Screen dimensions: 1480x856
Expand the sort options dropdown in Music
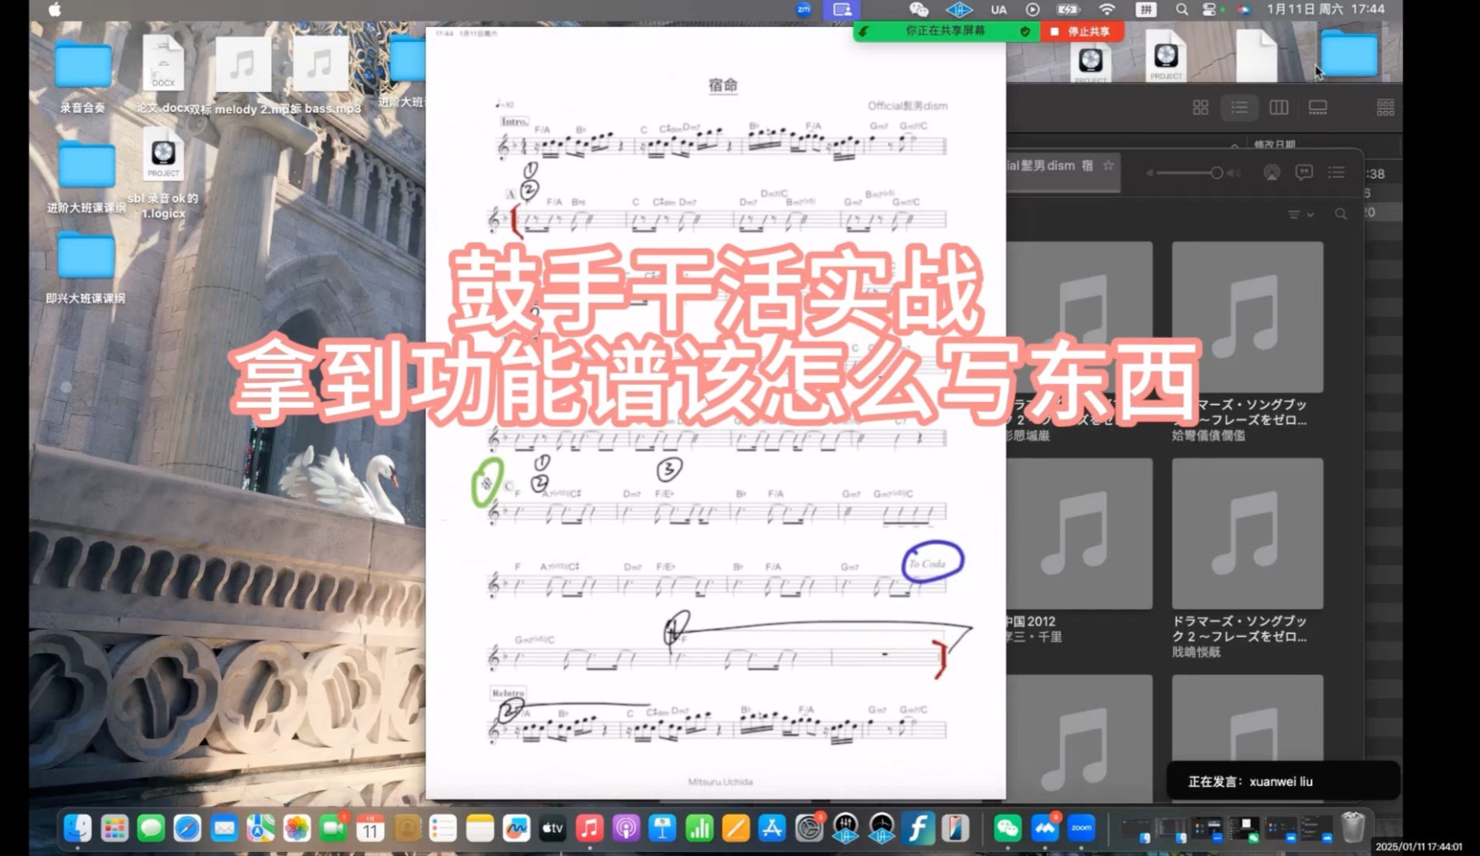[1300, 214]
